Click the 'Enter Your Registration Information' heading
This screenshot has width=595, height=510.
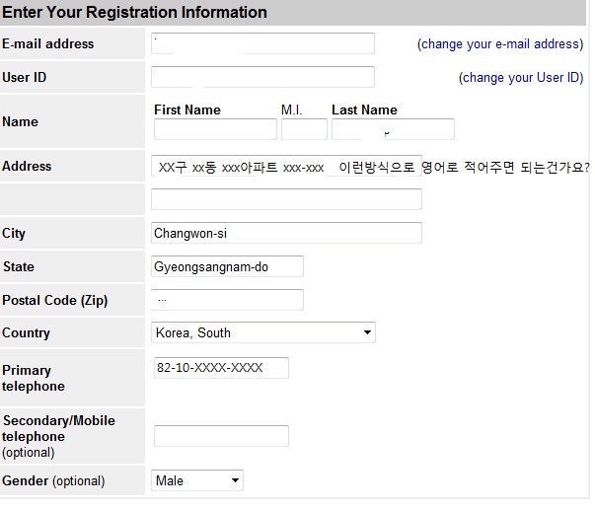(135, 13)
